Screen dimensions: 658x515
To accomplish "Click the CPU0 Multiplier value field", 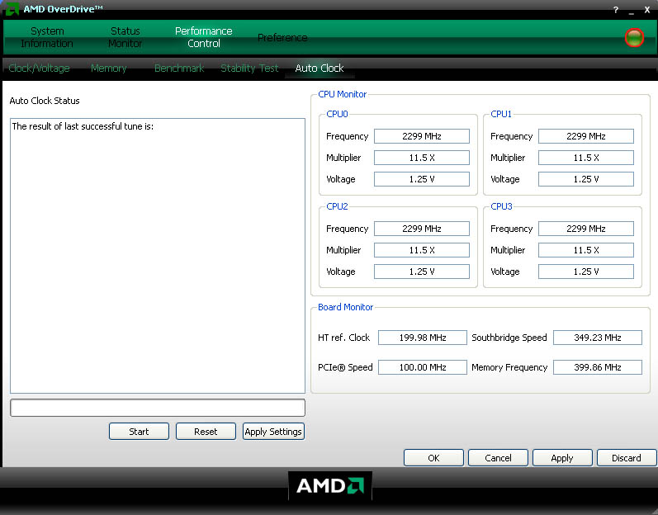I will 422,158.
